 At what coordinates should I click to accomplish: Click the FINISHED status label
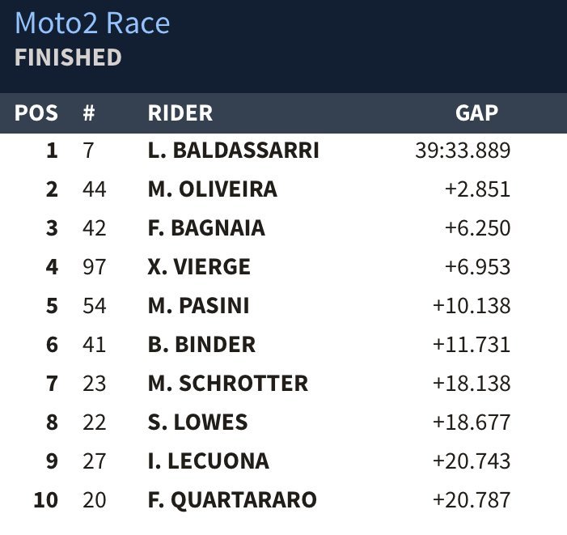tap(68, 57)
